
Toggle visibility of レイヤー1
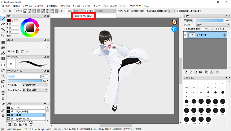pos(185,35)
